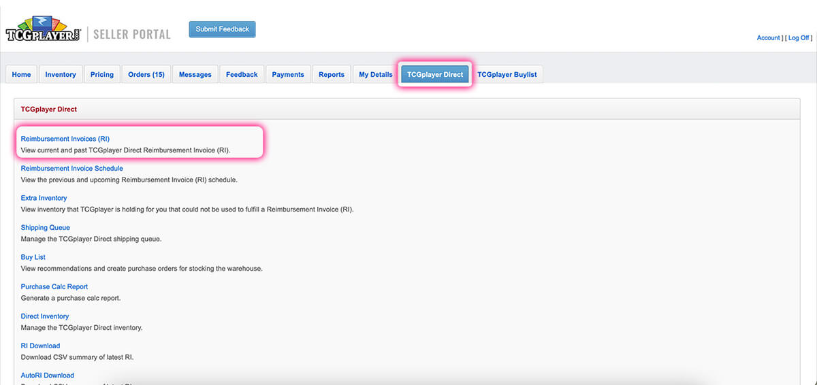Open the TCGplayer Buylist tab

coord(507,75)
